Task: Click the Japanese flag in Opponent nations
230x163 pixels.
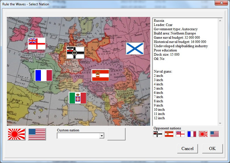Action: [x=203, y=134]
